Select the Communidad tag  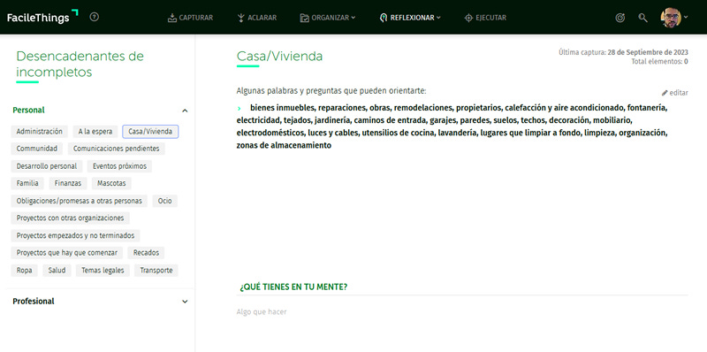pyautogui.click(x=37, y=149)
